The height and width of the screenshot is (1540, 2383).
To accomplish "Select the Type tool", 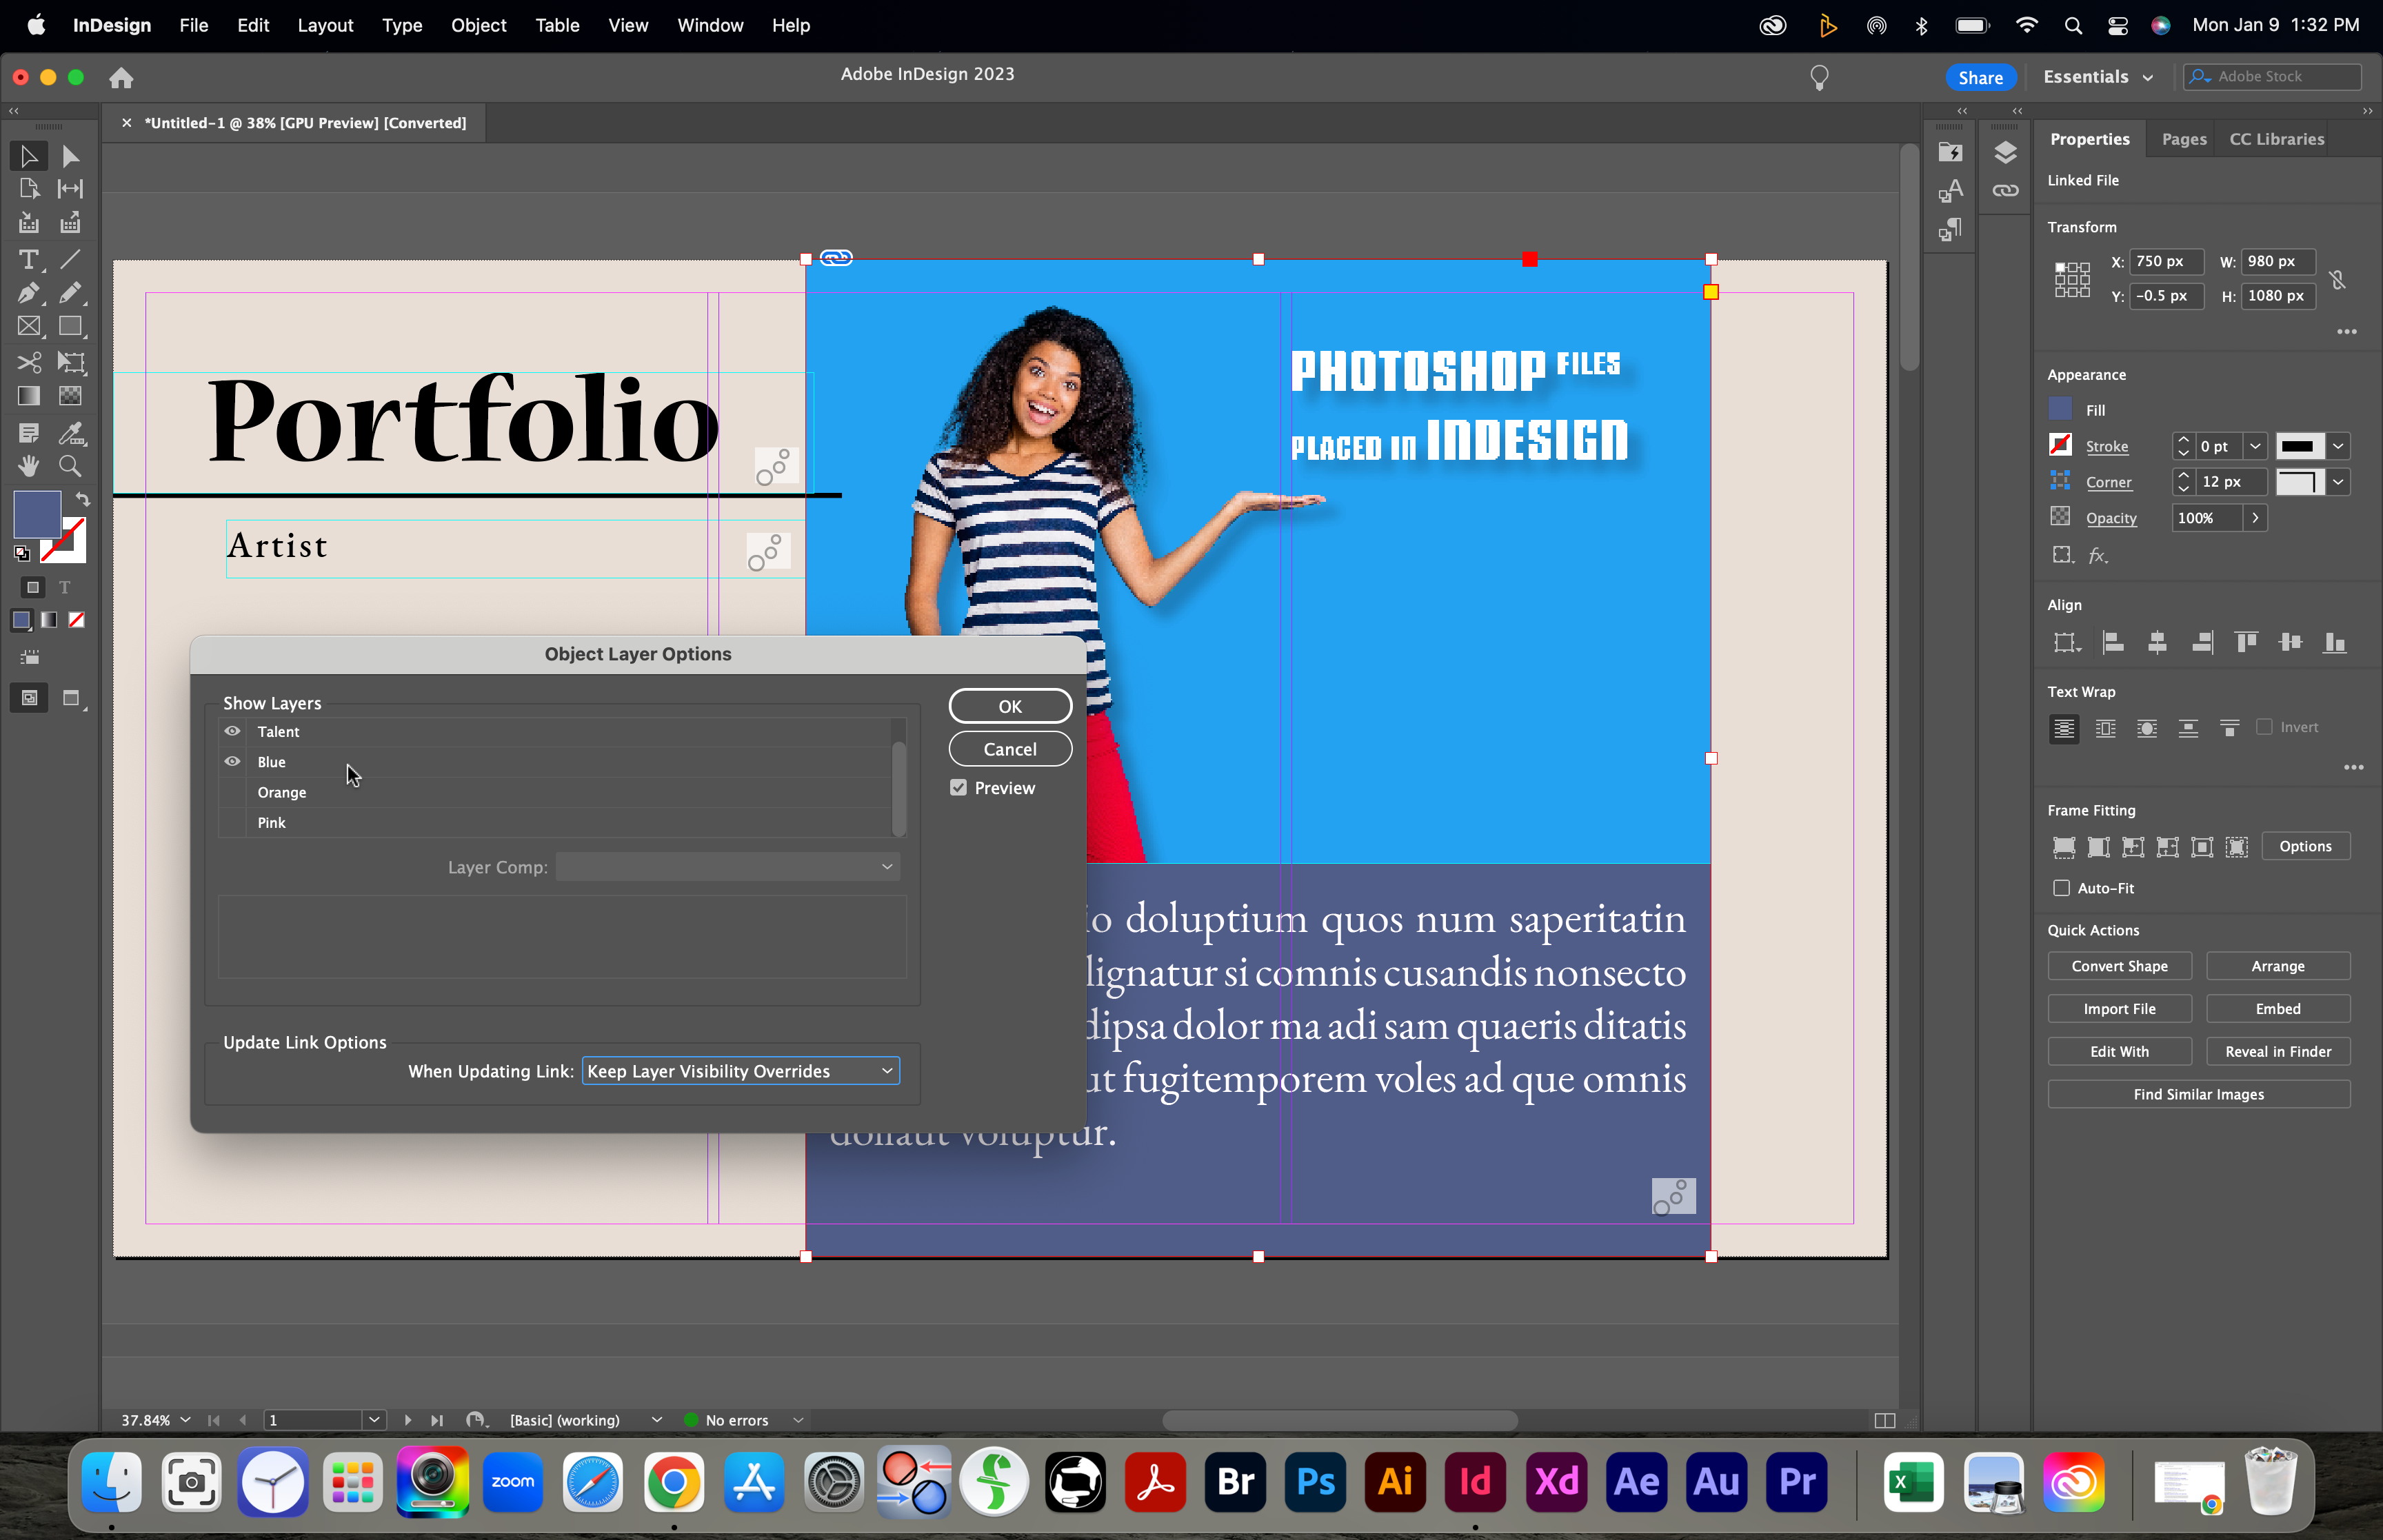I will tap(28, 260).
